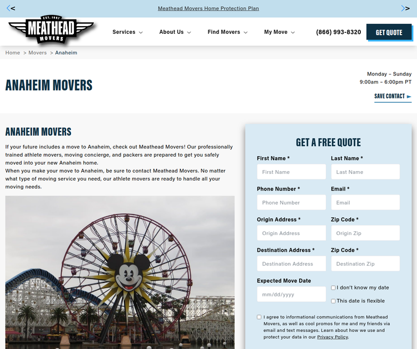The image size is (417, 349).
Task: Open the Services menu item
Action: click(x=124, y=32)
